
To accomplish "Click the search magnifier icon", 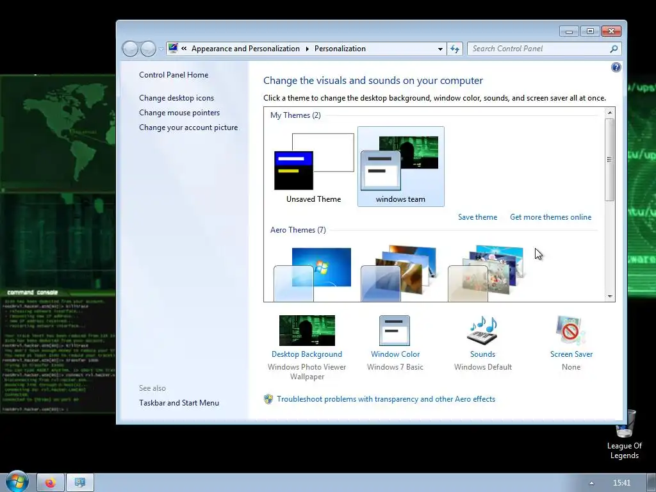I will click(614, 49).
